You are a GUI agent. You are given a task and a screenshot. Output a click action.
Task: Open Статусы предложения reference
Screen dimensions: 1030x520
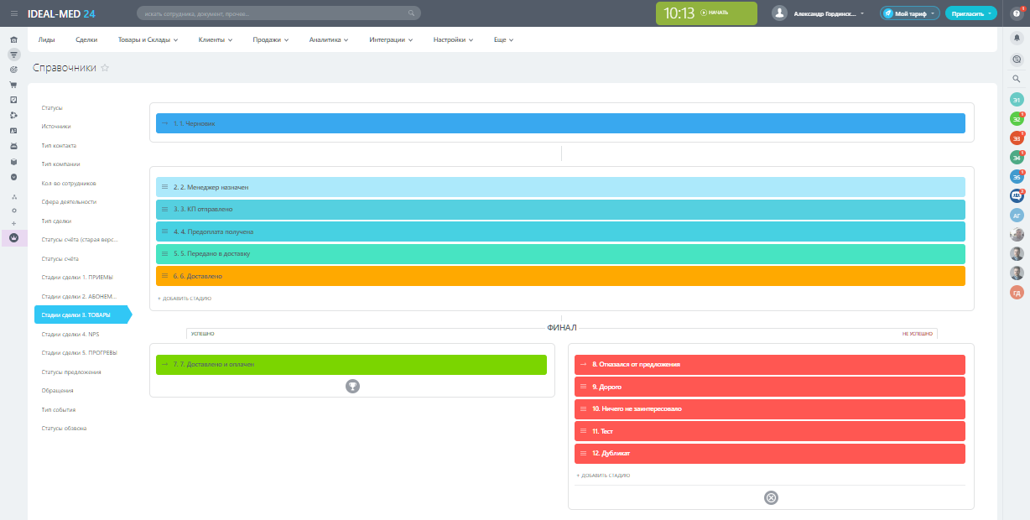(x=71, y=372)
